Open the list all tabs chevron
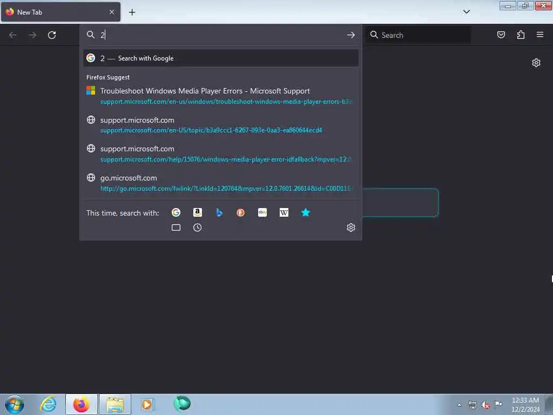Image resolution: width=553 pixels, height=415 pixels. (466, 12)
